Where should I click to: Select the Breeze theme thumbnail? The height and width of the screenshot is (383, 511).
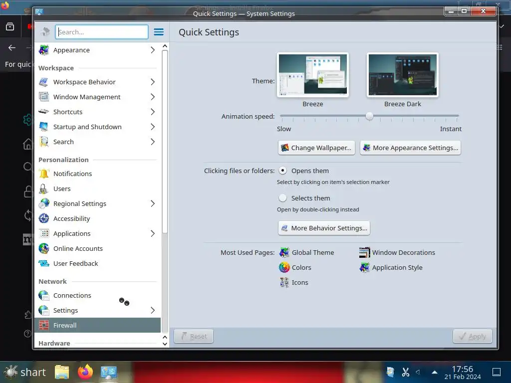313,75
